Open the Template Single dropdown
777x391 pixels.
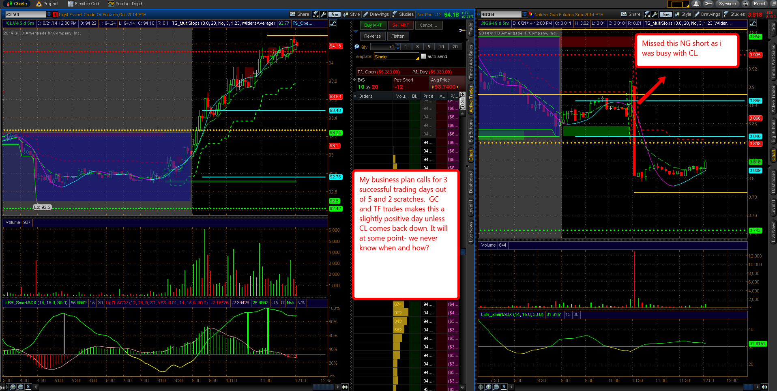coord(396,57)
